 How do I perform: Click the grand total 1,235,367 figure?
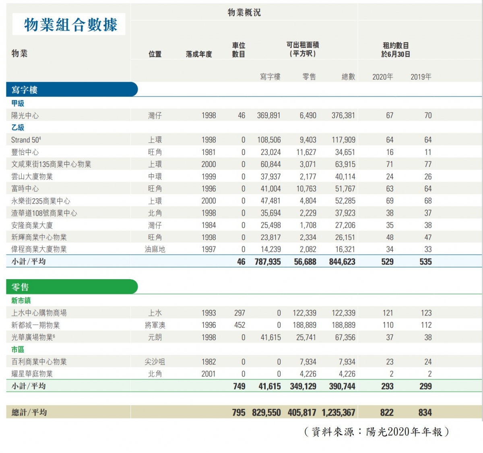[x=338, y=412]
